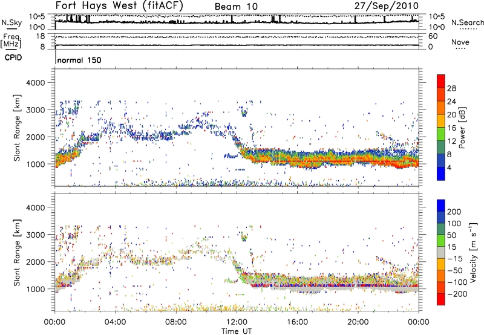
Task: Click the '-50' Velocity colorbar label
Action: click(455, 270)
